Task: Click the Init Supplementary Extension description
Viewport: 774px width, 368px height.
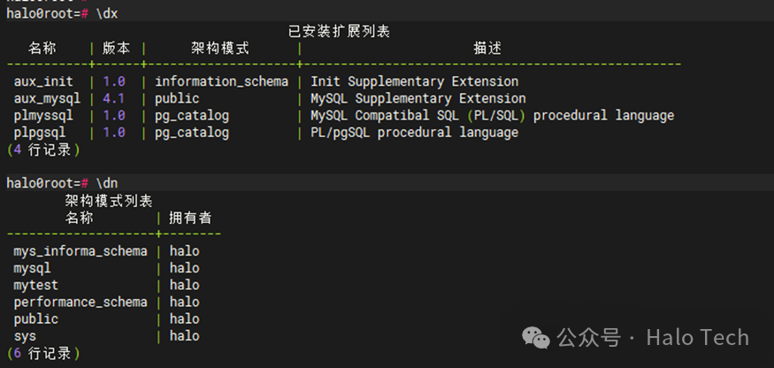Action: point(414,81)
